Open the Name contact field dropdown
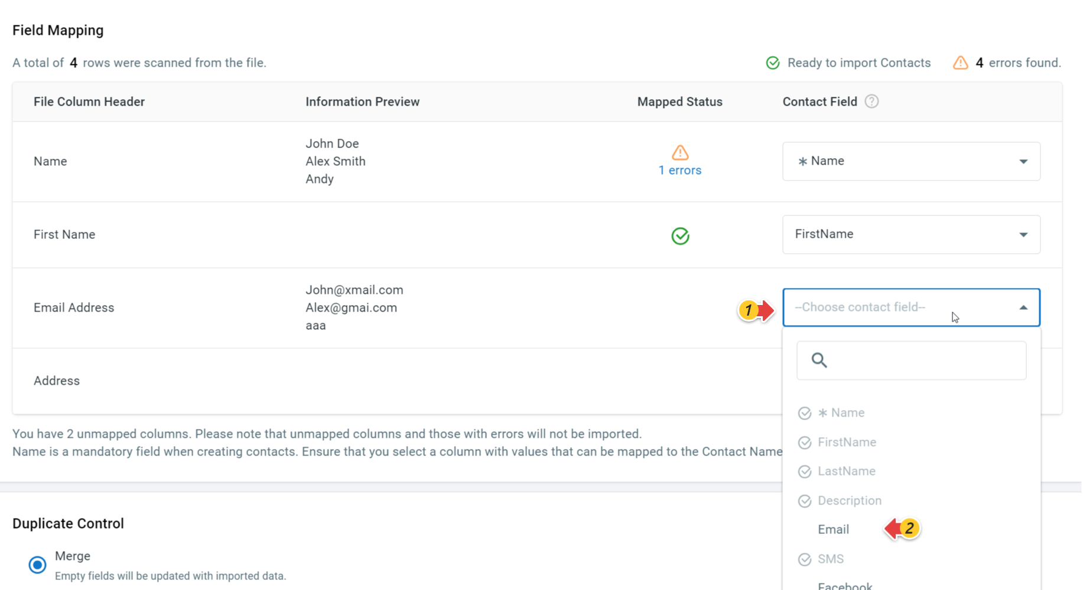Image resolution: width=1083 pixels, height=590 pixels. (911, 161)
